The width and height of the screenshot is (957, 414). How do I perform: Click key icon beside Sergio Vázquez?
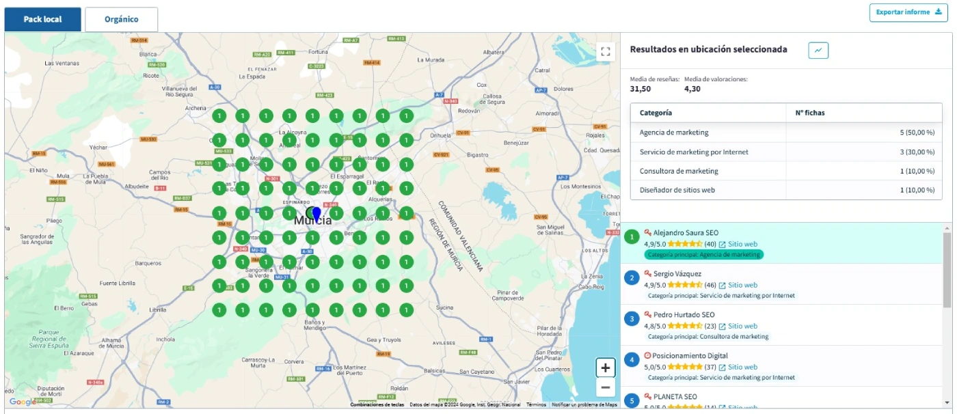click(647, 273)
